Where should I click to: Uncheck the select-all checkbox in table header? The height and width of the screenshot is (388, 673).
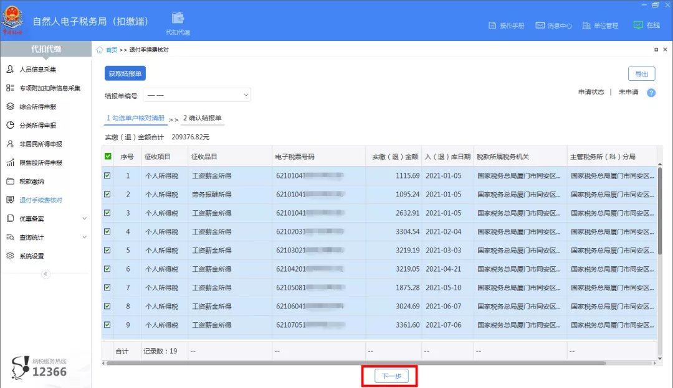pos(108,157)
